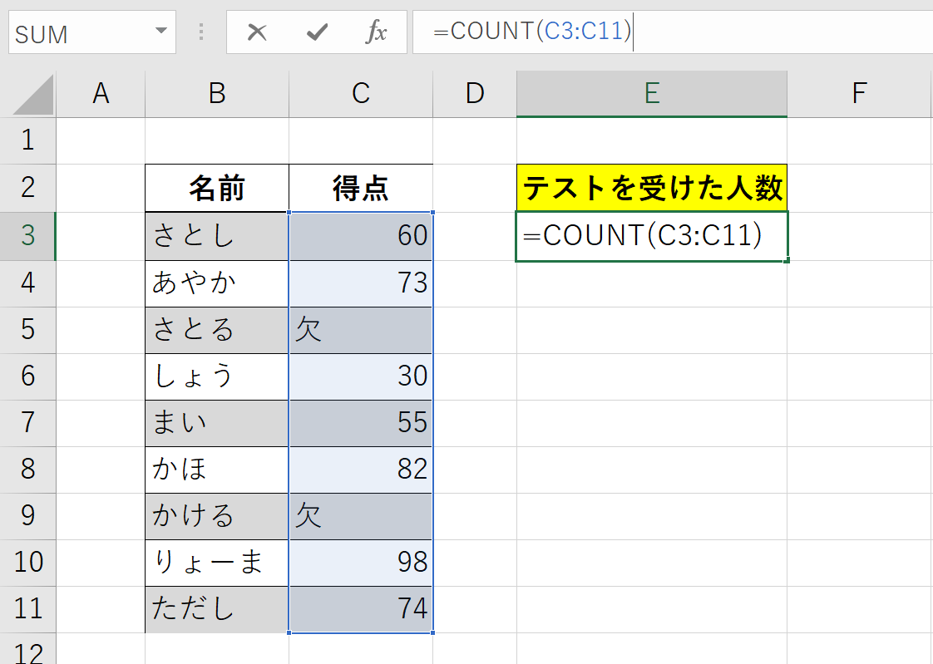Screen dimensions: 933x664
Task: Click the Select All corner triangle
Action: (33, 94)
